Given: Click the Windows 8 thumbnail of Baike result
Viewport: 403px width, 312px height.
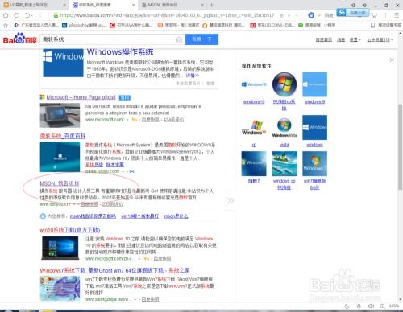Looking at the screenshot, I should tap(60, 157).
